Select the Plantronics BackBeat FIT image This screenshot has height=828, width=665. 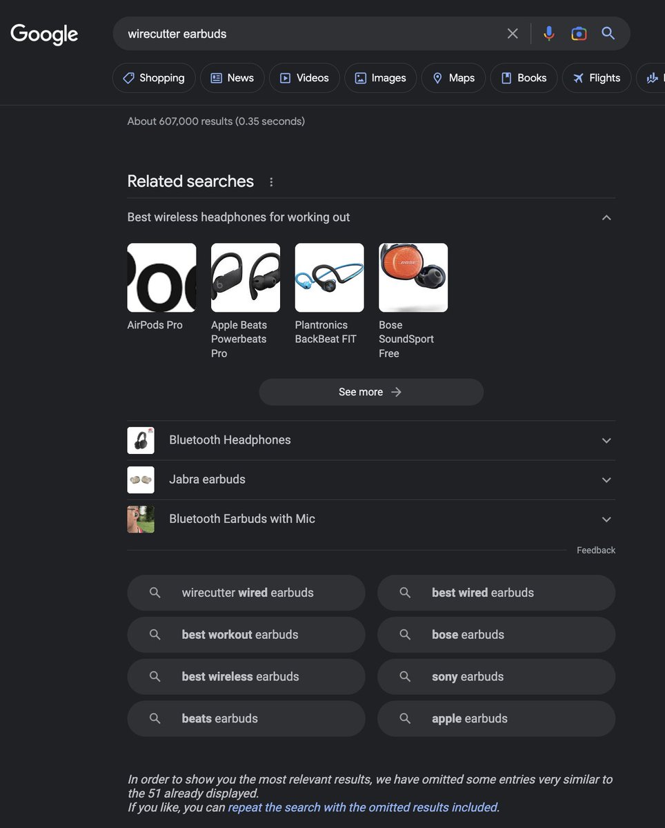[329, 277]
